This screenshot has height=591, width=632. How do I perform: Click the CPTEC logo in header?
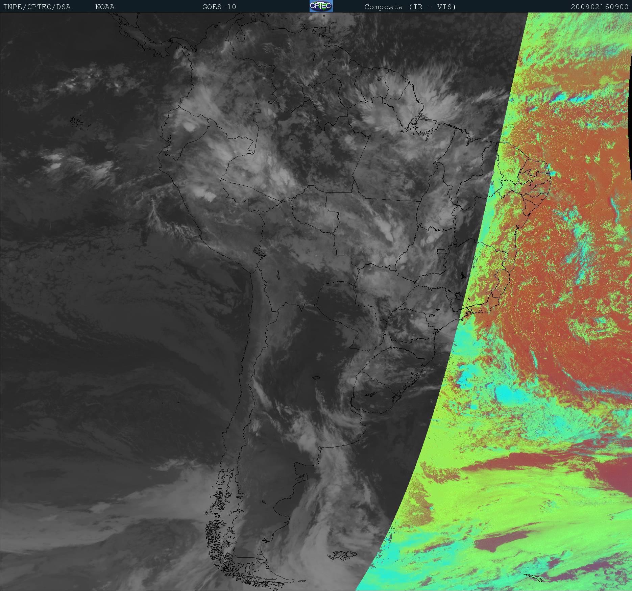click(321, 6)
